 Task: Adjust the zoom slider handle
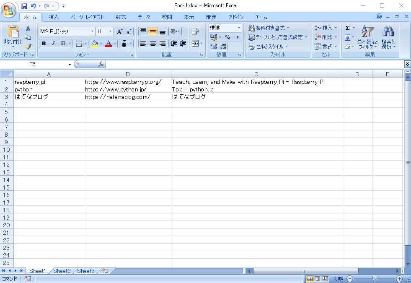coord(374,279)
